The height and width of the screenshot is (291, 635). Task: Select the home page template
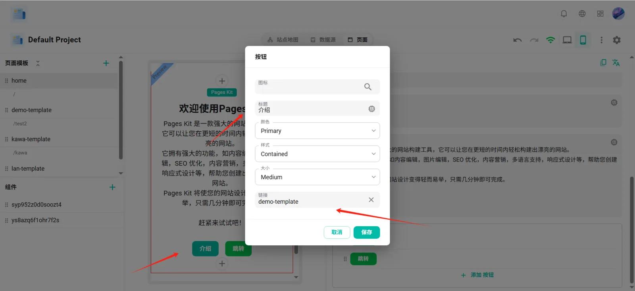[x=60, y=81]
